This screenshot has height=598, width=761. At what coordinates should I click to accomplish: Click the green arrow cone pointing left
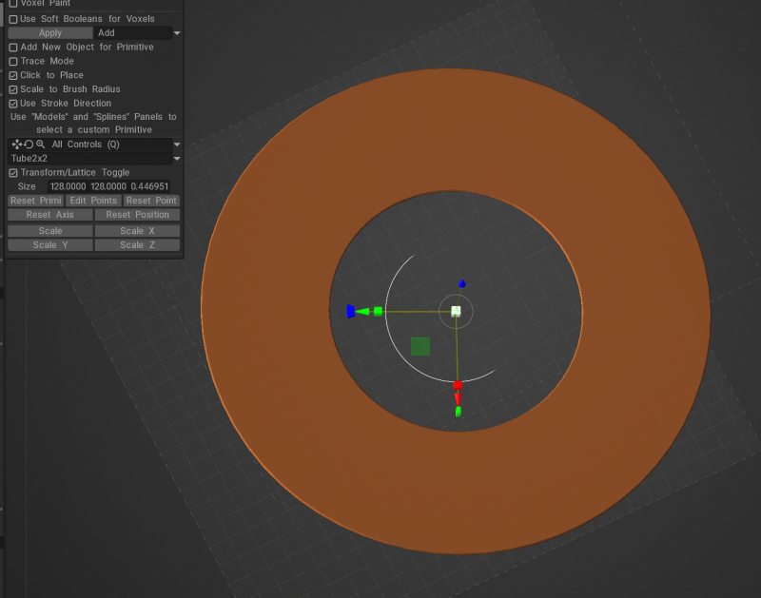click(363, 311)
